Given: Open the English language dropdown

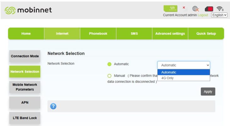Looking at the screenshot, I should pos(219,15).
